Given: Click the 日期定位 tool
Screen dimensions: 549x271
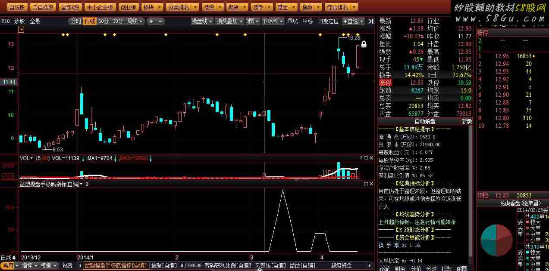Looking at the screenshot, I should [x=328, y=21].
